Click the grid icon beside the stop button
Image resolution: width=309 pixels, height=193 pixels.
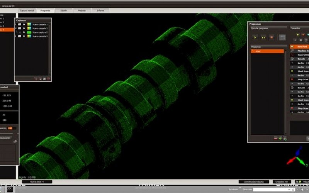(x=282, y=37)
